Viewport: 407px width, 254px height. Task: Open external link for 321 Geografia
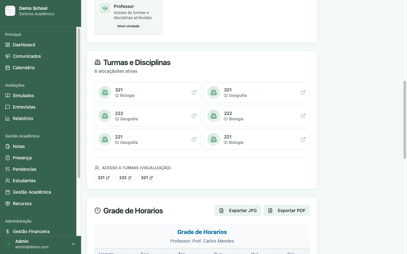click(x=303, y=92)
